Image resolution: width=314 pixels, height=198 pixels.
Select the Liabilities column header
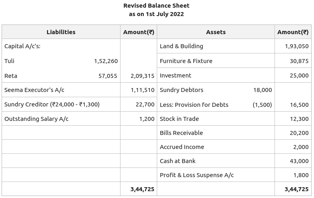click(x=61, y=32)
